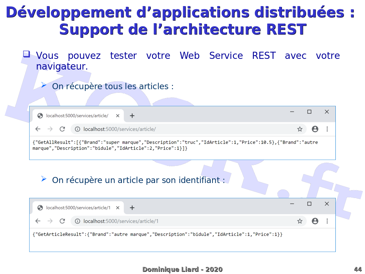Go back in the article/1 browser window
The width and height of the screenshot is (365, 274).
(38, 221)
